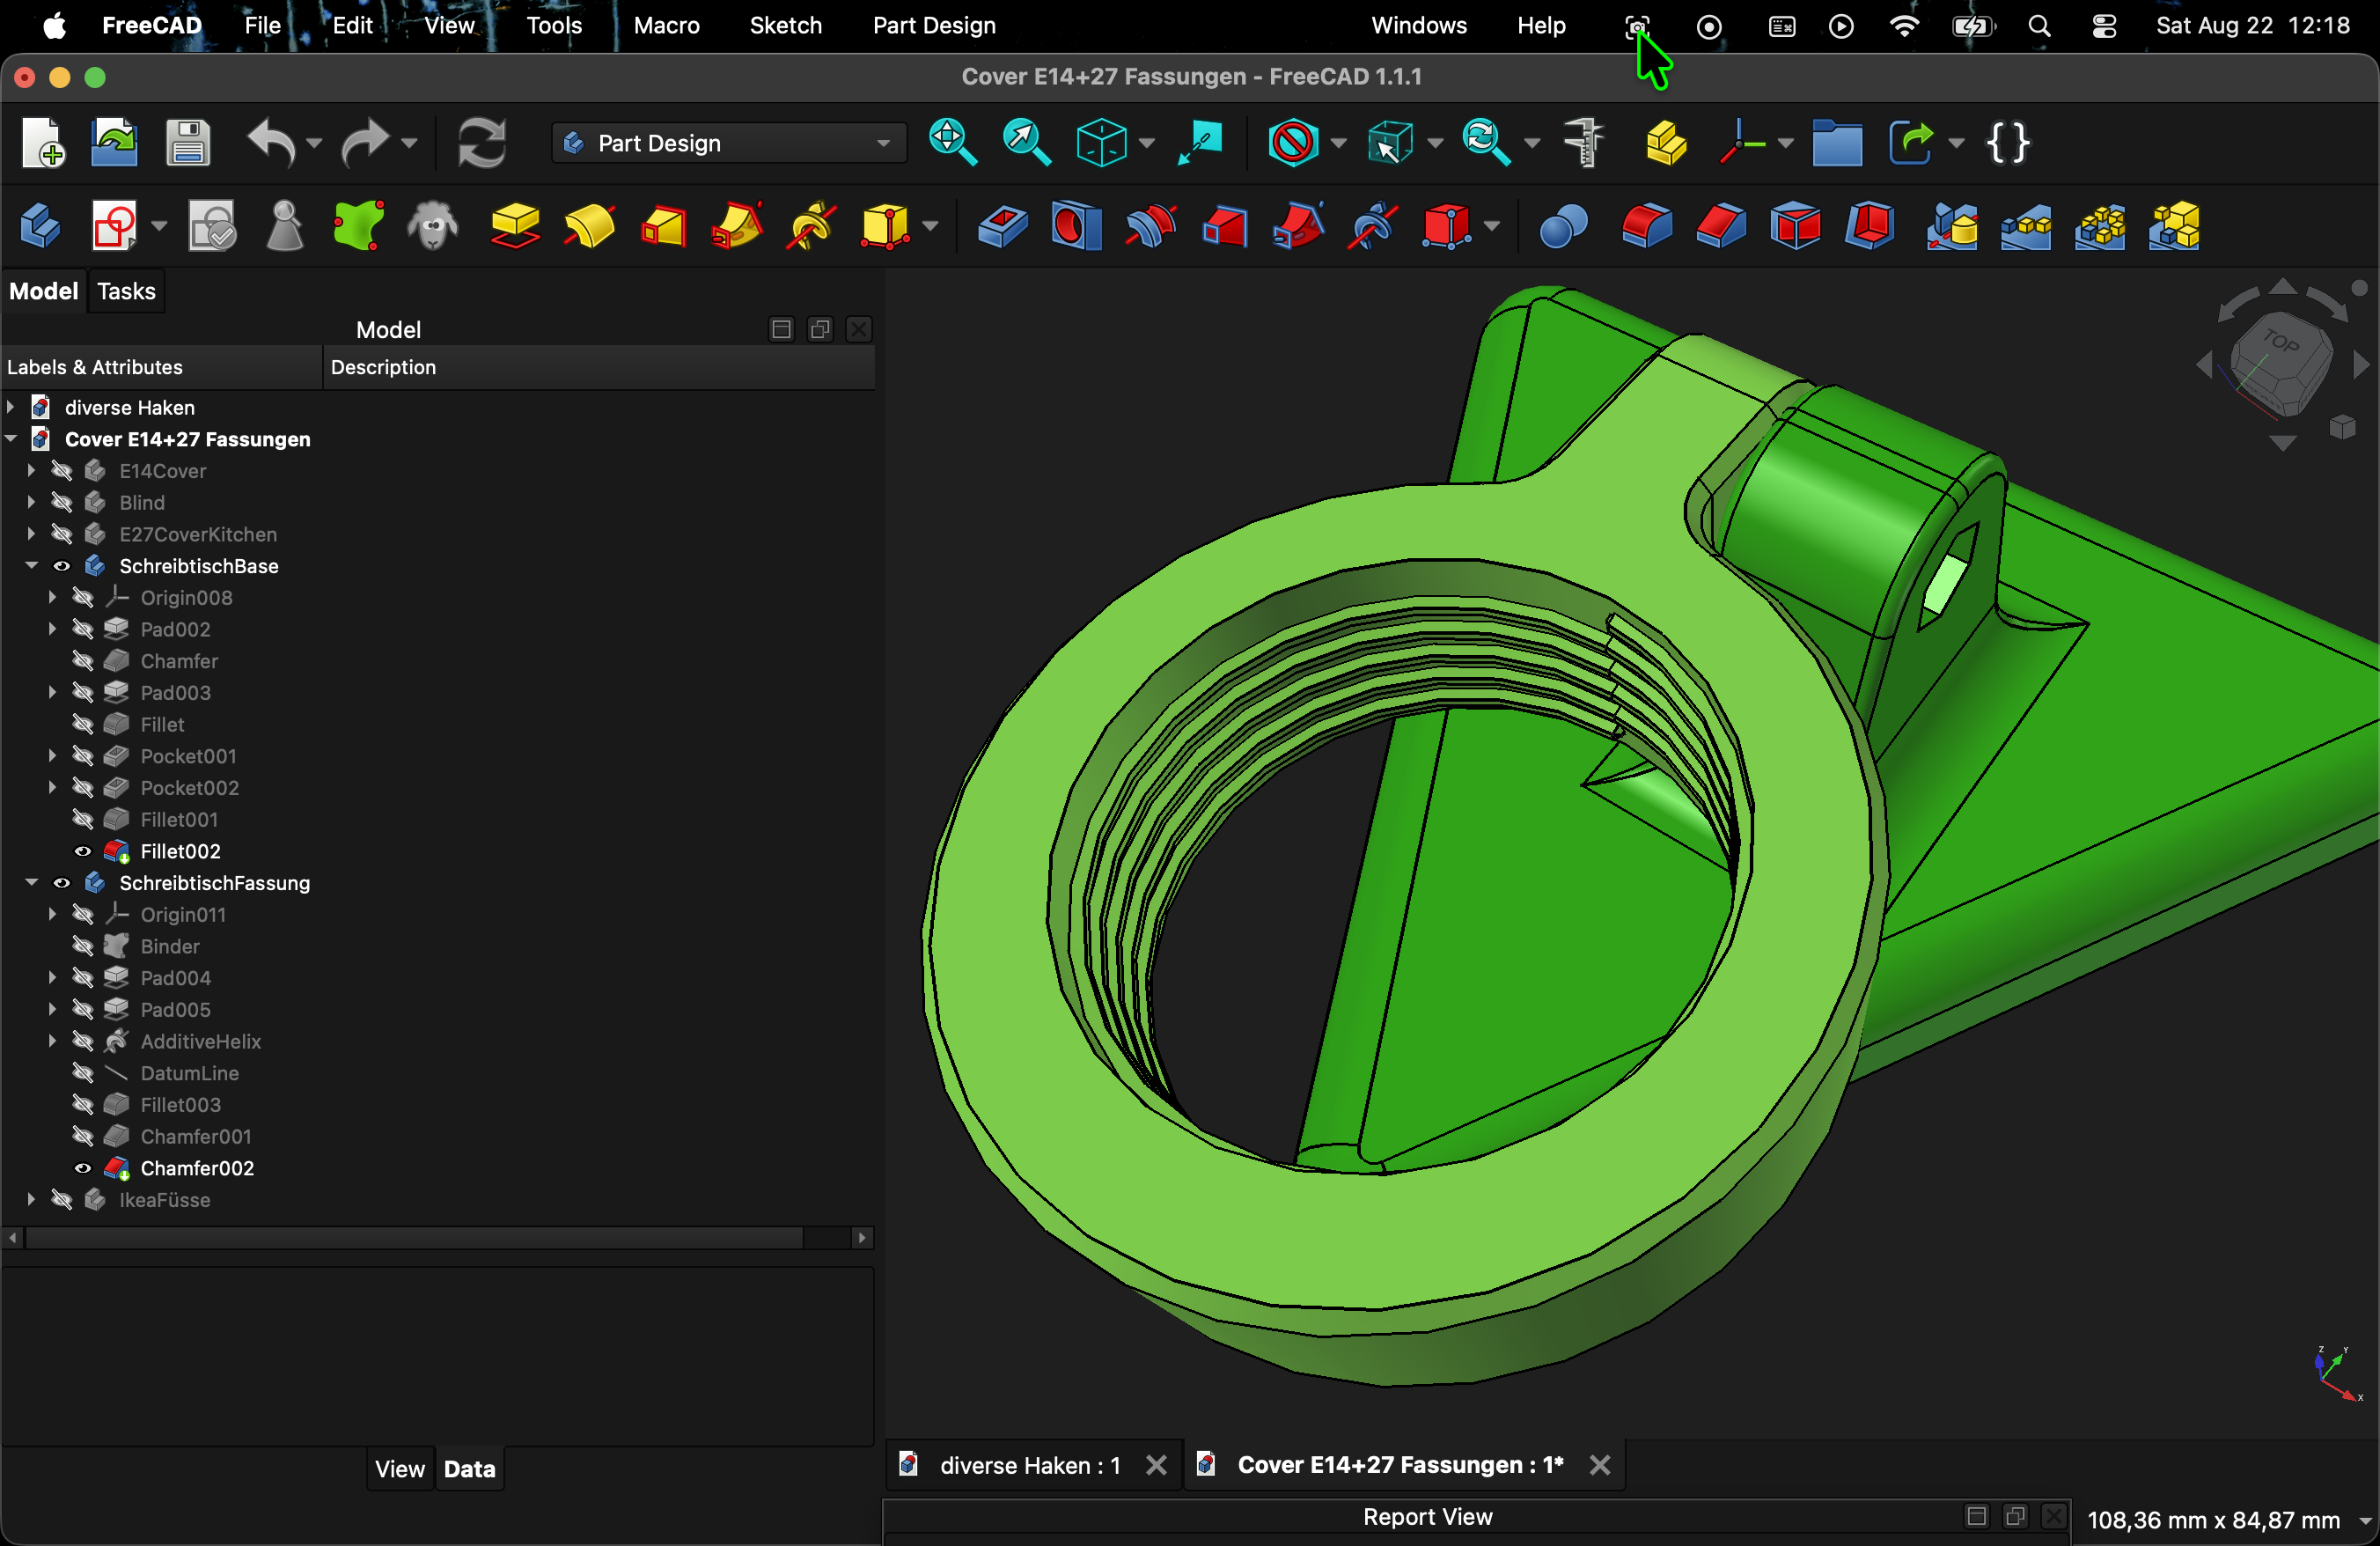The height and width of the screenshot is (1546, 2380).
Task: Show the Pad002 feature
Action: (83, 629)
